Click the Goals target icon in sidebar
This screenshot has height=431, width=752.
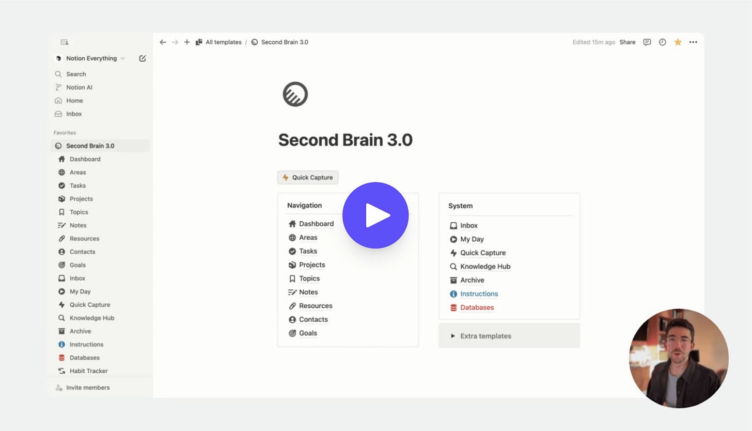point(61,265)
